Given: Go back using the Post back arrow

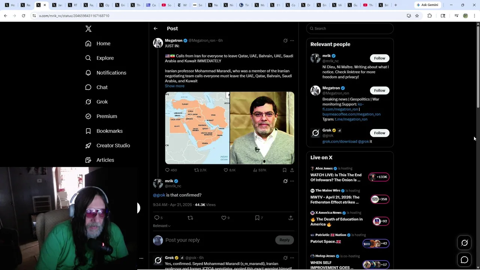Looking at the screenshot, I should click(x=156, y=28).
